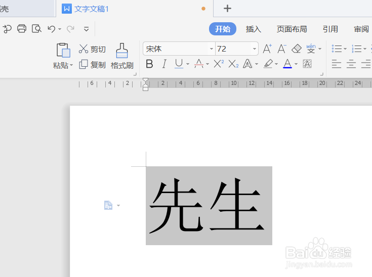The image size is (372, 277).
Task: Toggle strikethrough text icon
Action: (199, 64)
